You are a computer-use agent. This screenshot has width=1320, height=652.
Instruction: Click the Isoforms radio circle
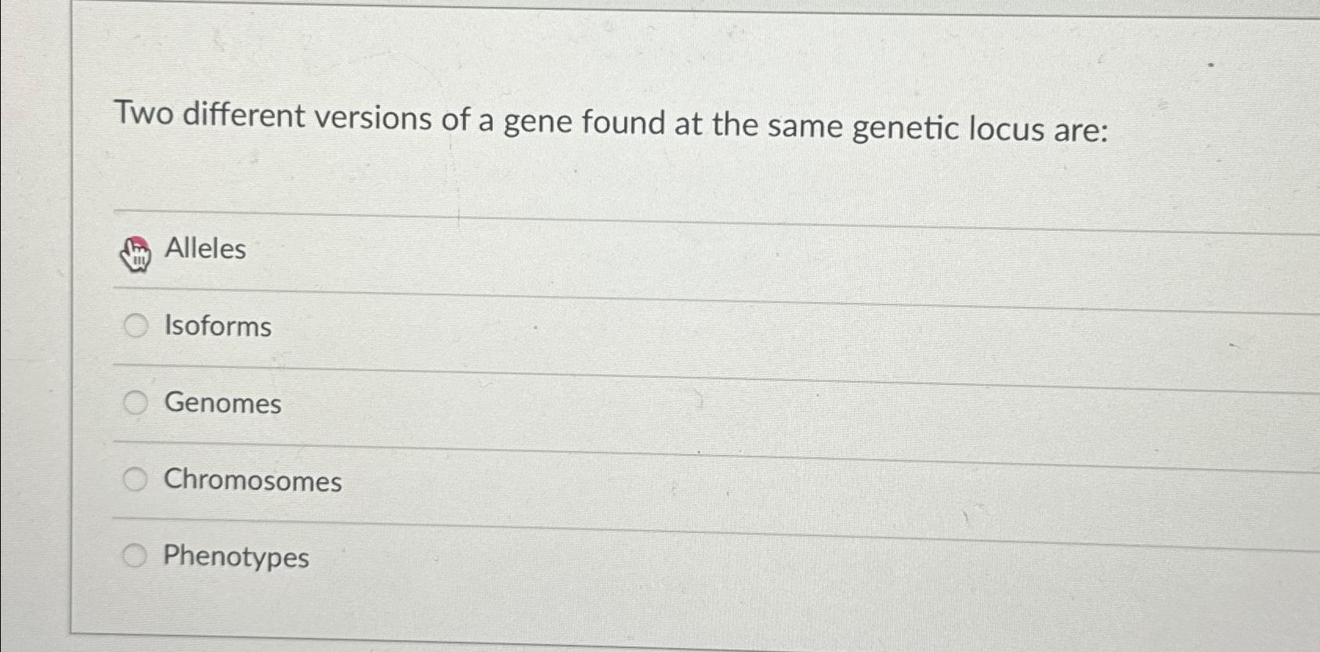pyautogui.click(x=136, y=323)
